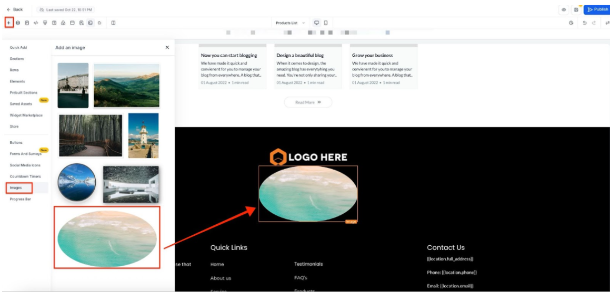The image size is (610, 292).
Task: Click the redo arrow icon
Action: 594,23
